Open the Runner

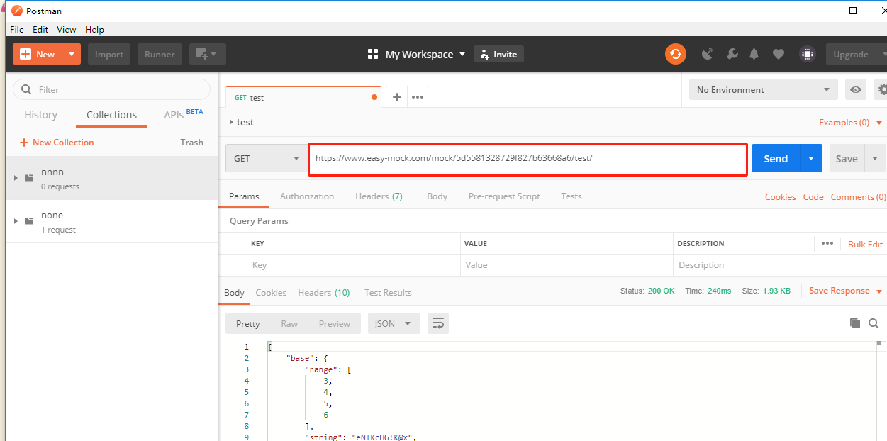pos(160,54)
